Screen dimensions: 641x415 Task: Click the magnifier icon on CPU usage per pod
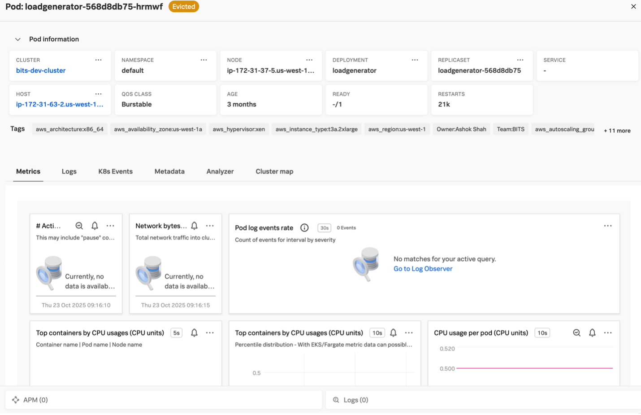click(x=576, y=332)
